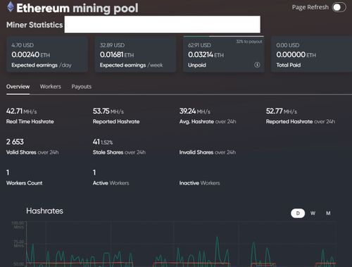
Task: Click the Total Paid card
Action: (311, 54)
